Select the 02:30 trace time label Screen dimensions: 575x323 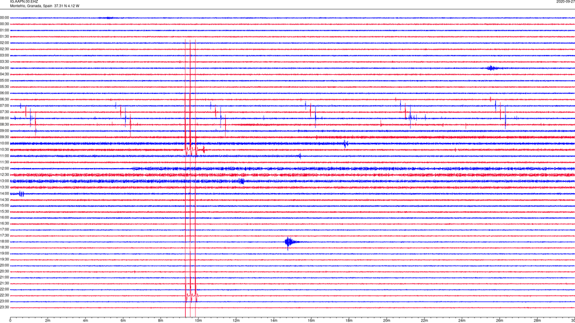click(4, 49)
